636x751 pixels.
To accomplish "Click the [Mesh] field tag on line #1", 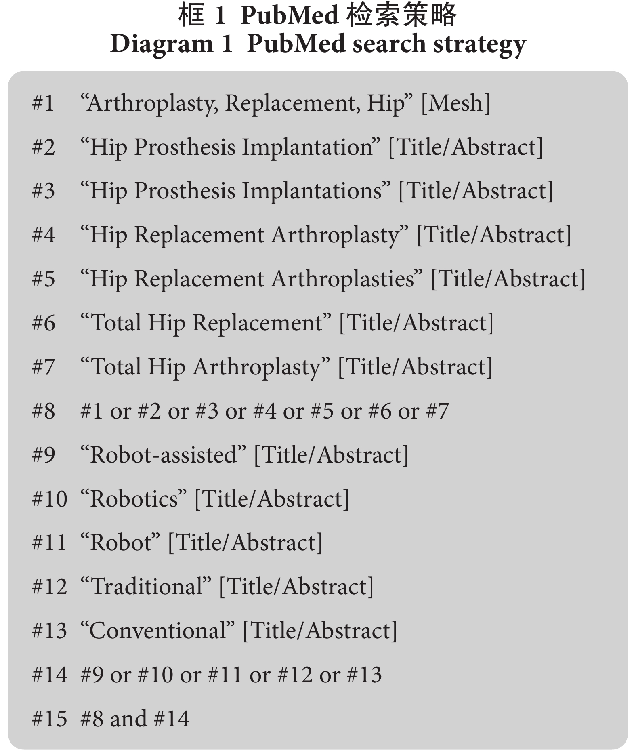I will (455, 103).
